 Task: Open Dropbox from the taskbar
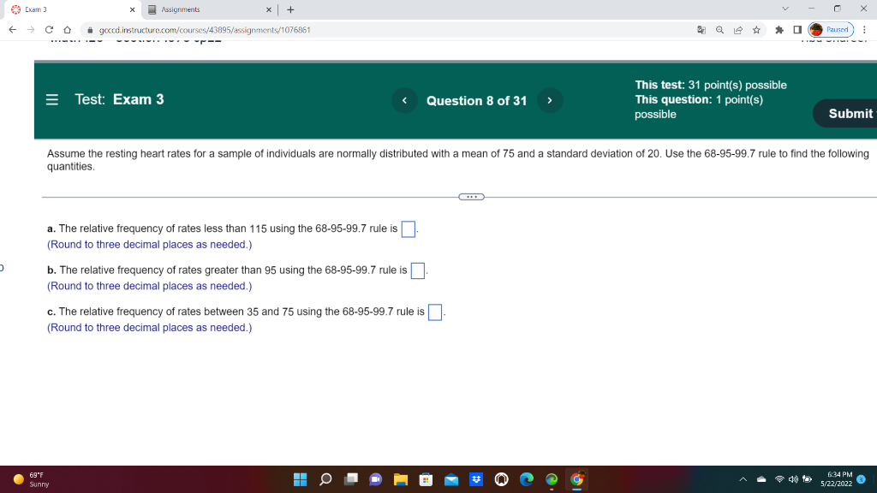pyautogui.click(x=475, y=479)
